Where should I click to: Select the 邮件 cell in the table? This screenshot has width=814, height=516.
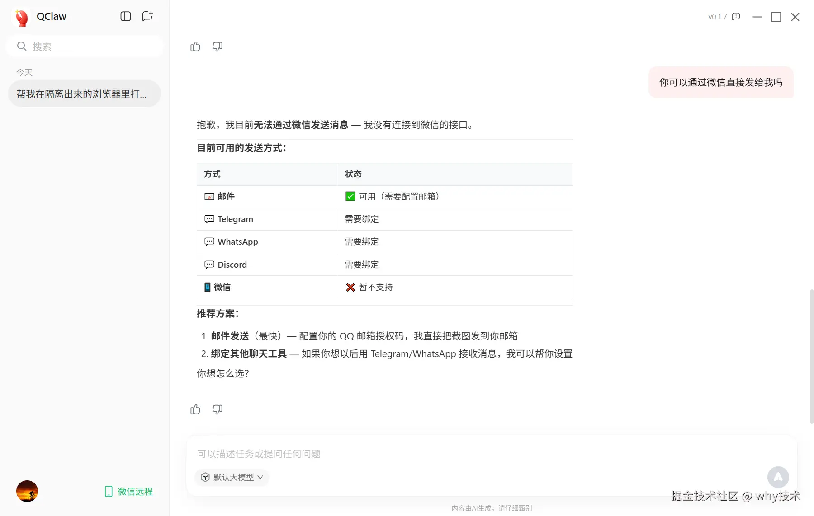point(267,196)
